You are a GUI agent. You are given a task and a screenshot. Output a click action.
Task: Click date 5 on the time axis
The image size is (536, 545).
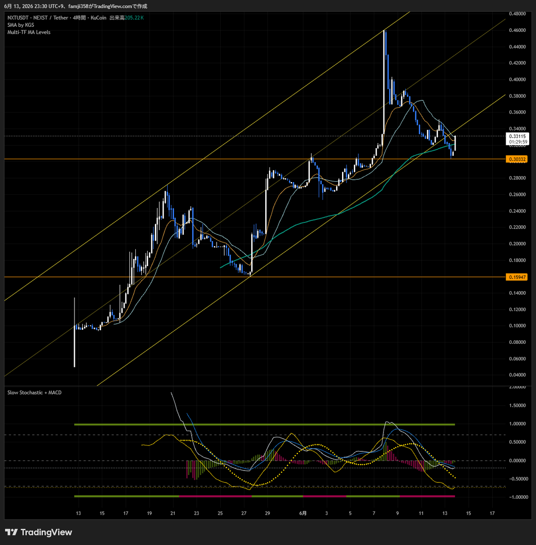point(350,513)
